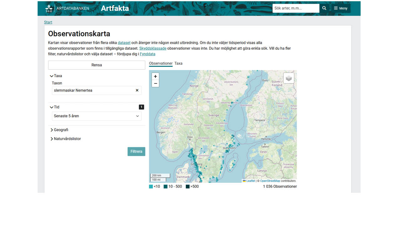Clear the slemmaskar Nemertea taxon
This screenshot has width=401, height=225.
click(x=137, y=90)
